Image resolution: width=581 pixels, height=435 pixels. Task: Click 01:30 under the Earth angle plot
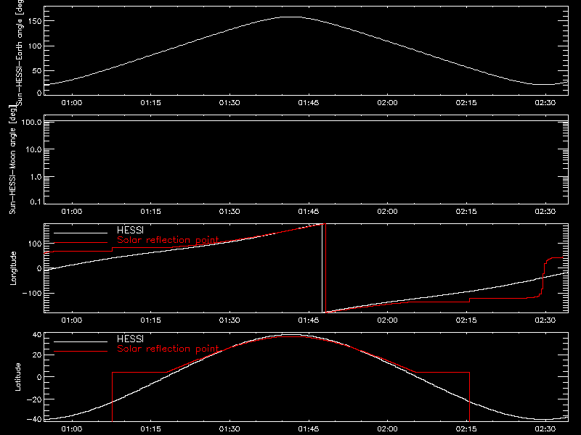[x=229, y=103]
